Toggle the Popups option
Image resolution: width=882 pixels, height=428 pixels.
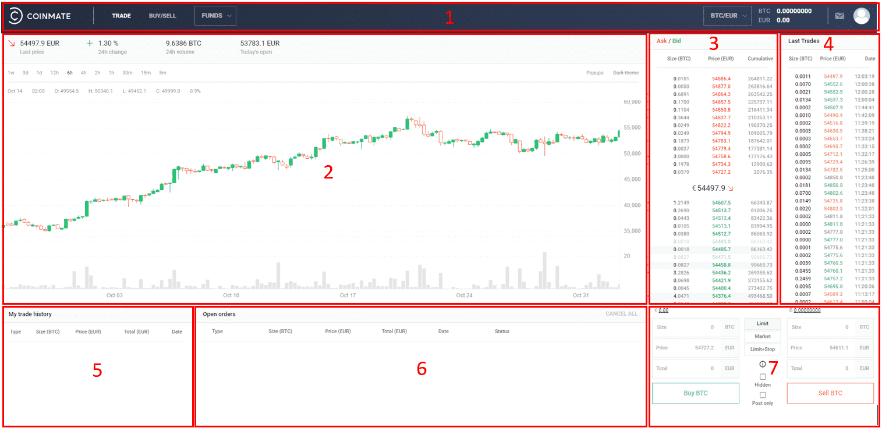point(594,73)
